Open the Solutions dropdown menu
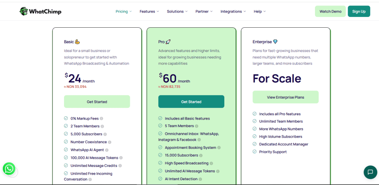Screen dimensions: 379x185 click(x=177, y=11)
